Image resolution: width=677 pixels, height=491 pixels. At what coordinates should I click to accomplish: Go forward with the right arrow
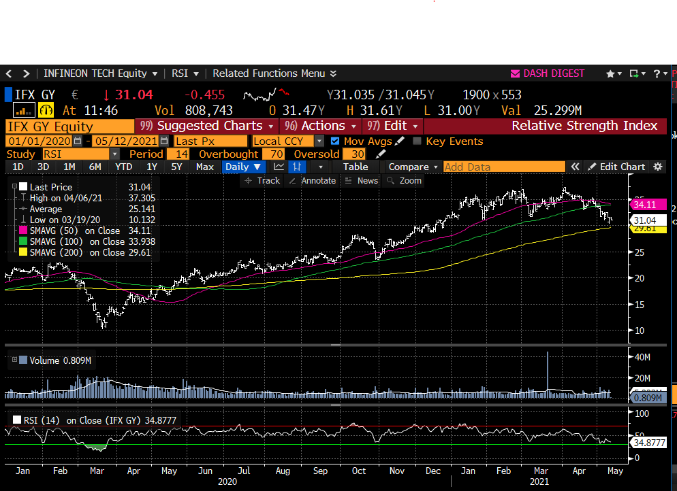click(x=27, y=73)
